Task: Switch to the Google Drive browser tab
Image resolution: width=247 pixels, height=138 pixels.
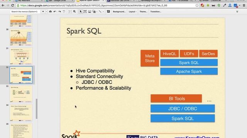Action: (x=59, y=1)
